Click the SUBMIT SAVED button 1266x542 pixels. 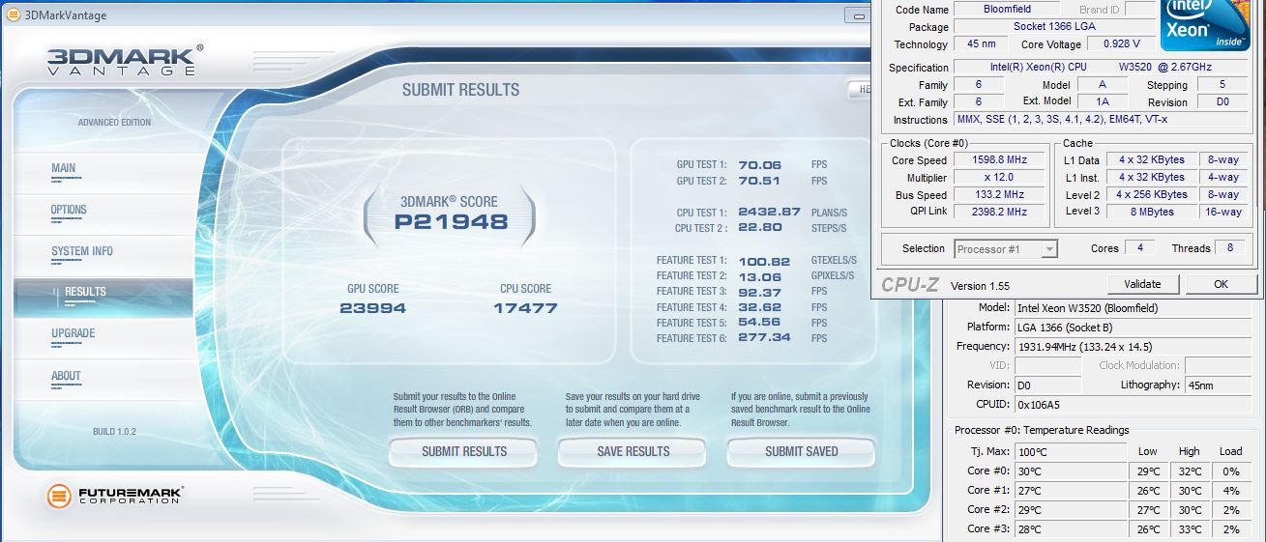(x=801, y=451)
